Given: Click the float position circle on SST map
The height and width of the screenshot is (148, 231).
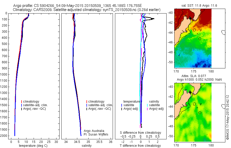Looking at the screenshot, I should 200,39.
